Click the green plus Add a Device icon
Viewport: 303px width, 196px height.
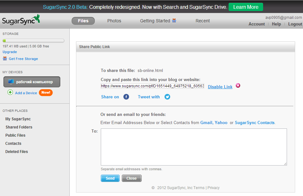[10, 92]
